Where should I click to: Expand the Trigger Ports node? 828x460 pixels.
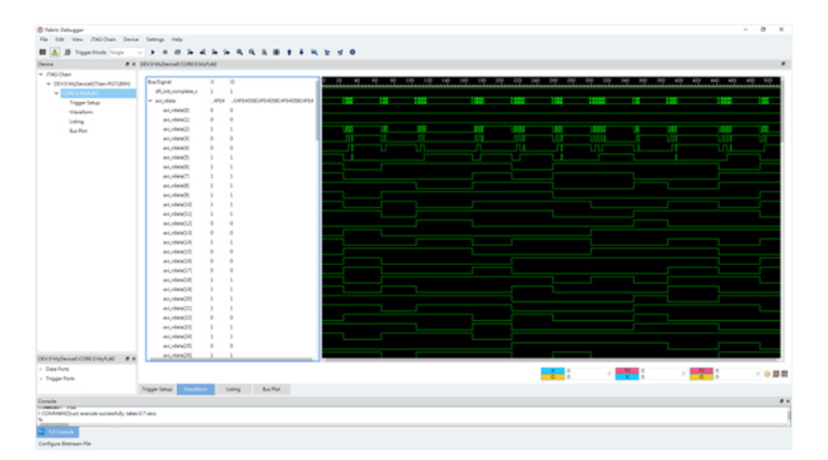point(40,379)
